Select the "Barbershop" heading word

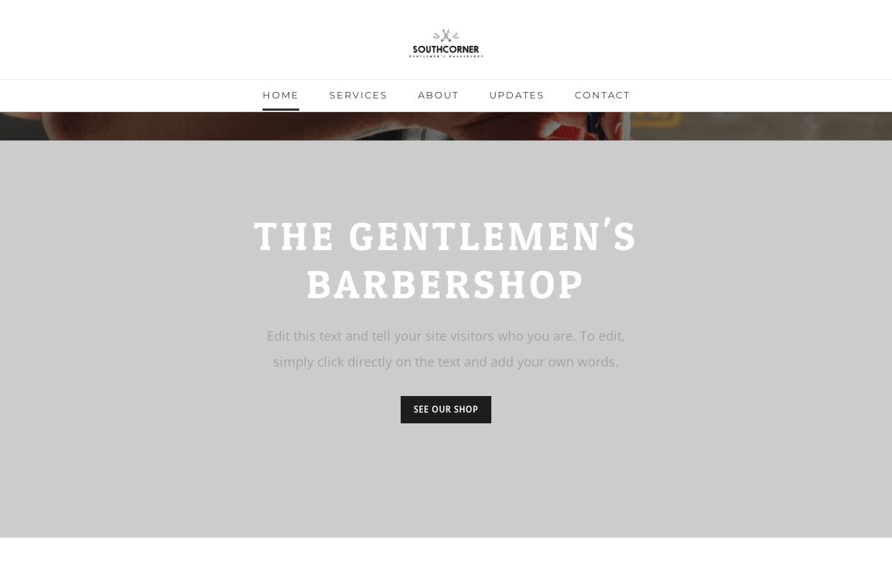[446, 285]
